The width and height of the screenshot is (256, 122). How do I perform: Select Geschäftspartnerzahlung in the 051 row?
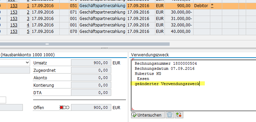(102, 6)
